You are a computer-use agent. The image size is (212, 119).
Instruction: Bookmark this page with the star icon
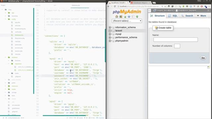[x=165, y=6]
